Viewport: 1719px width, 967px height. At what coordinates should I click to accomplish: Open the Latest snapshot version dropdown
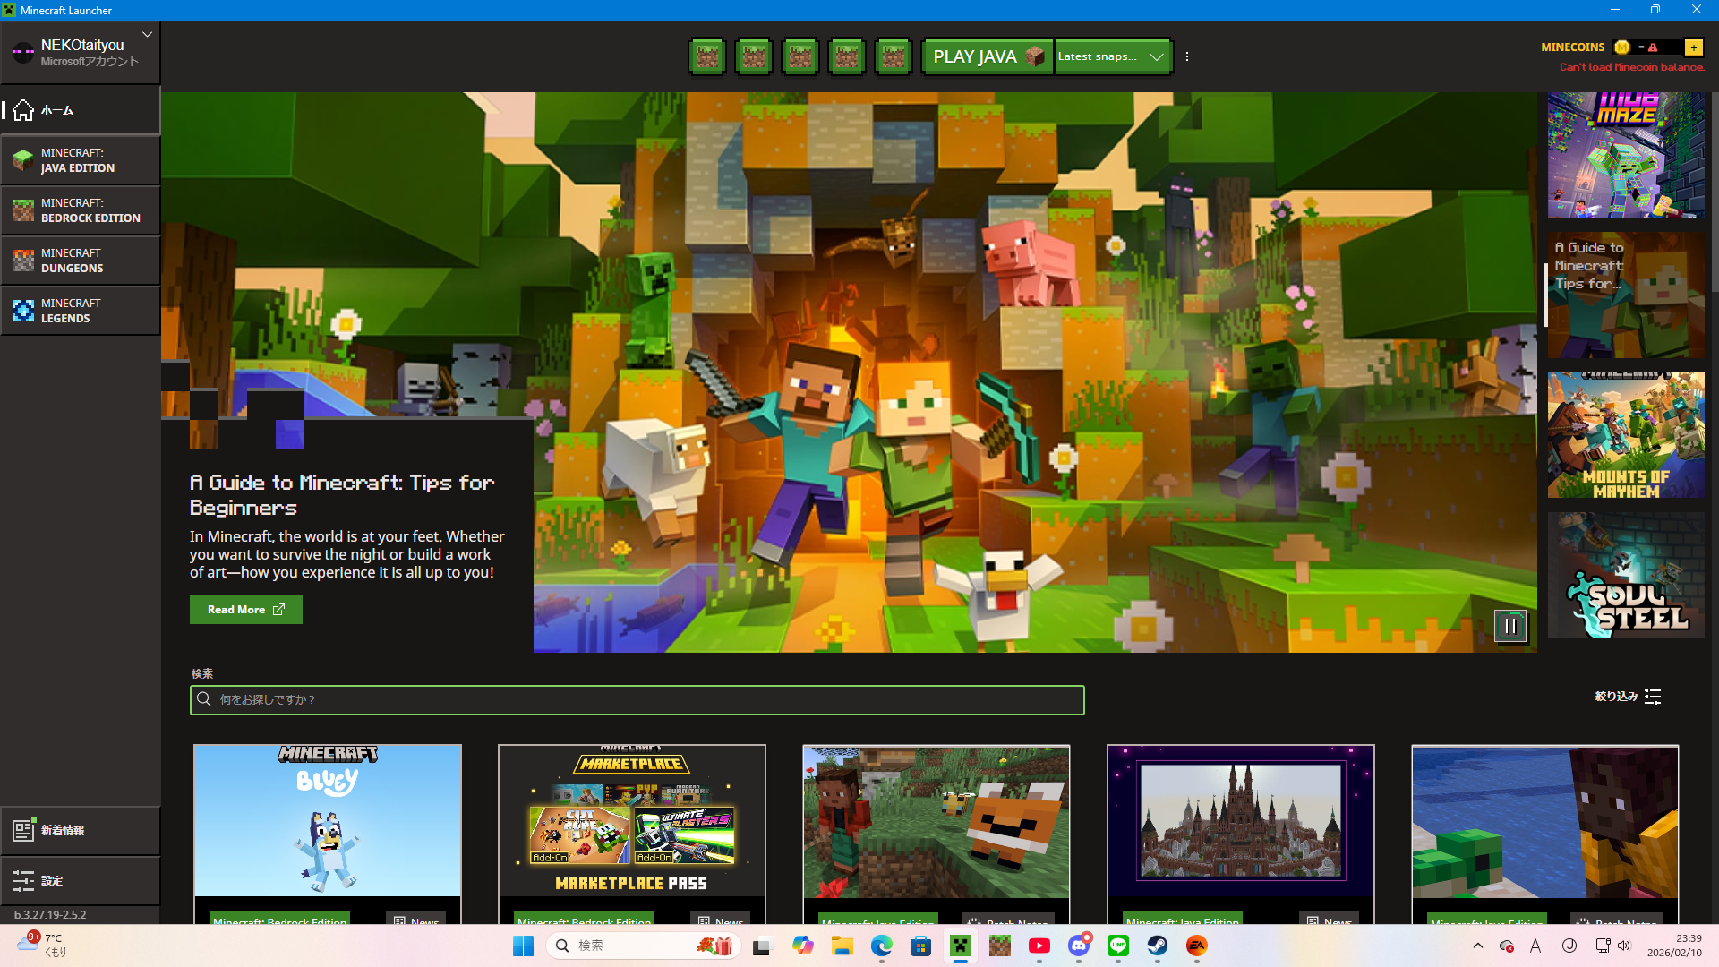(x=1113, y=57)
